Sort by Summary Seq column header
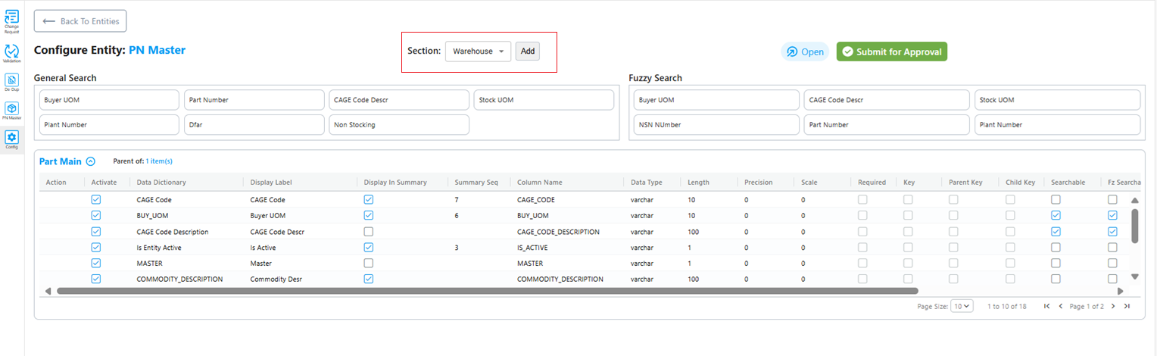Image resolution: width=1157 pixels, height=356 pixels. point(476,182)
